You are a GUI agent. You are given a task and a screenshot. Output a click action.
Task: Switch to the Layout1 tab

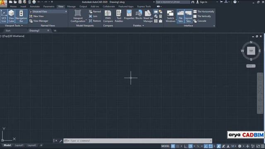[x=19, y=145]
